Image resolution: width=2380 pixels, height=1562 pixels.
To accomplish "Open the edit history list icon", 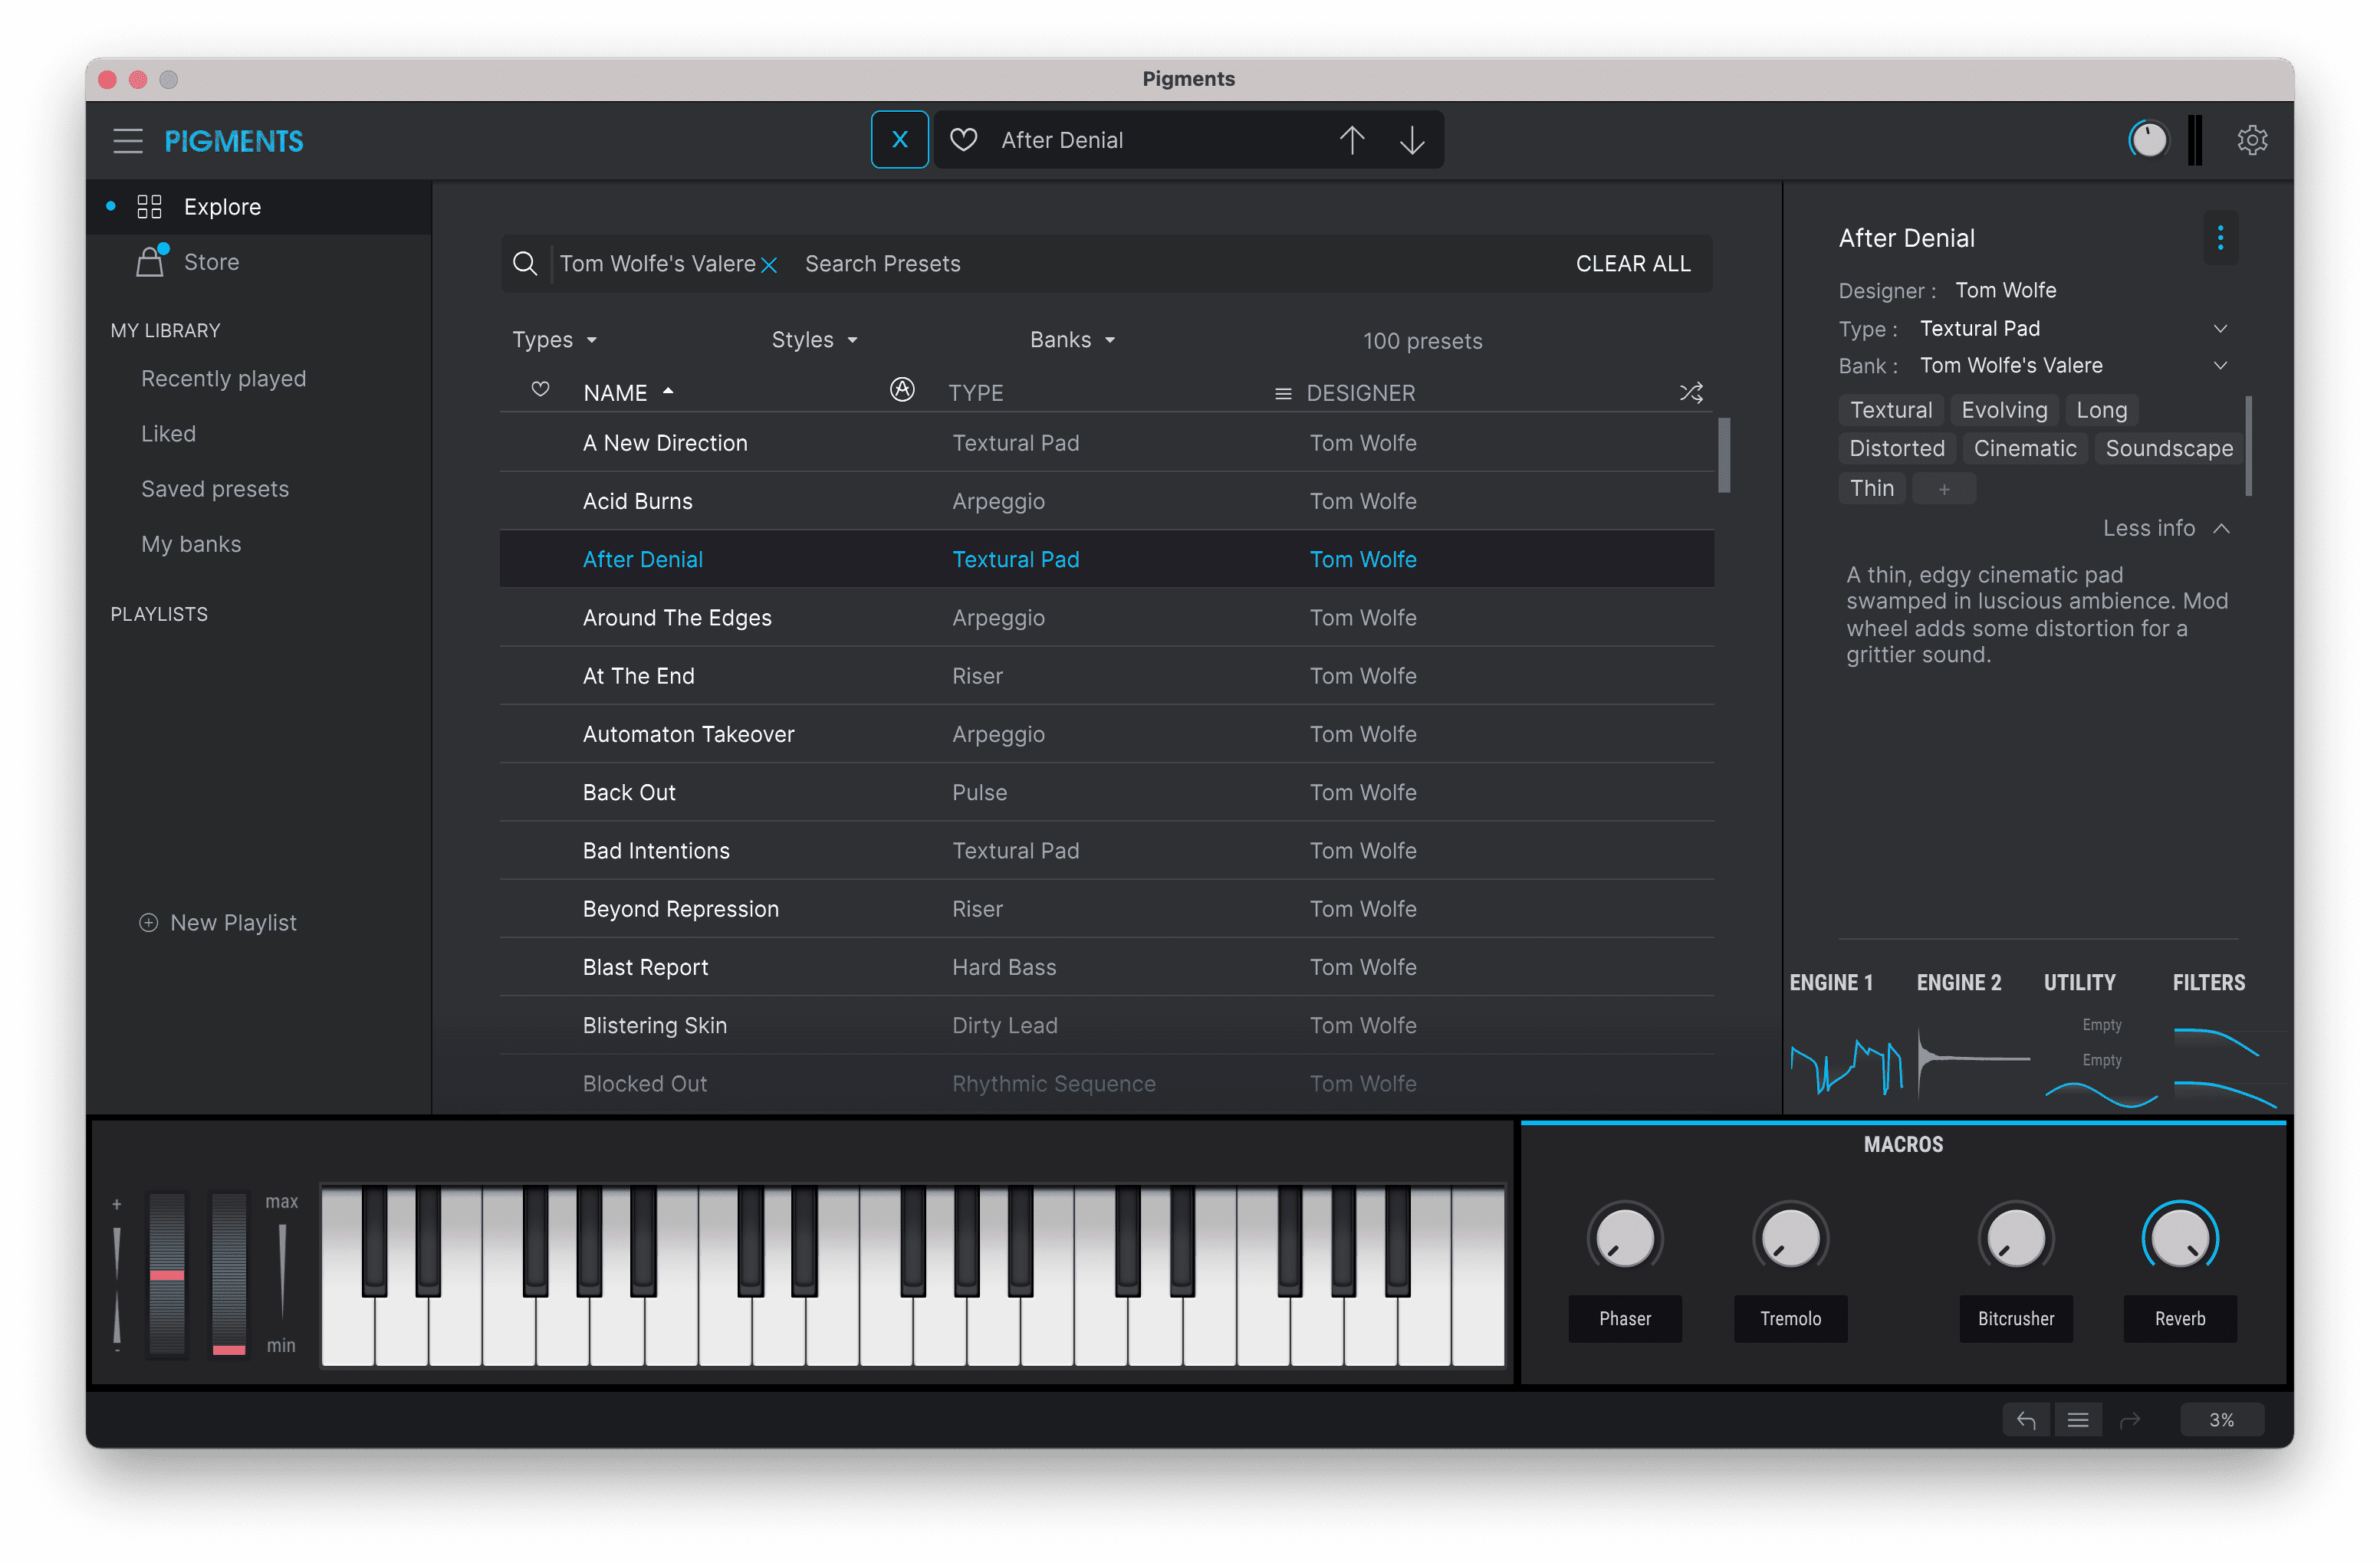I will (x=2077, y=1420).
